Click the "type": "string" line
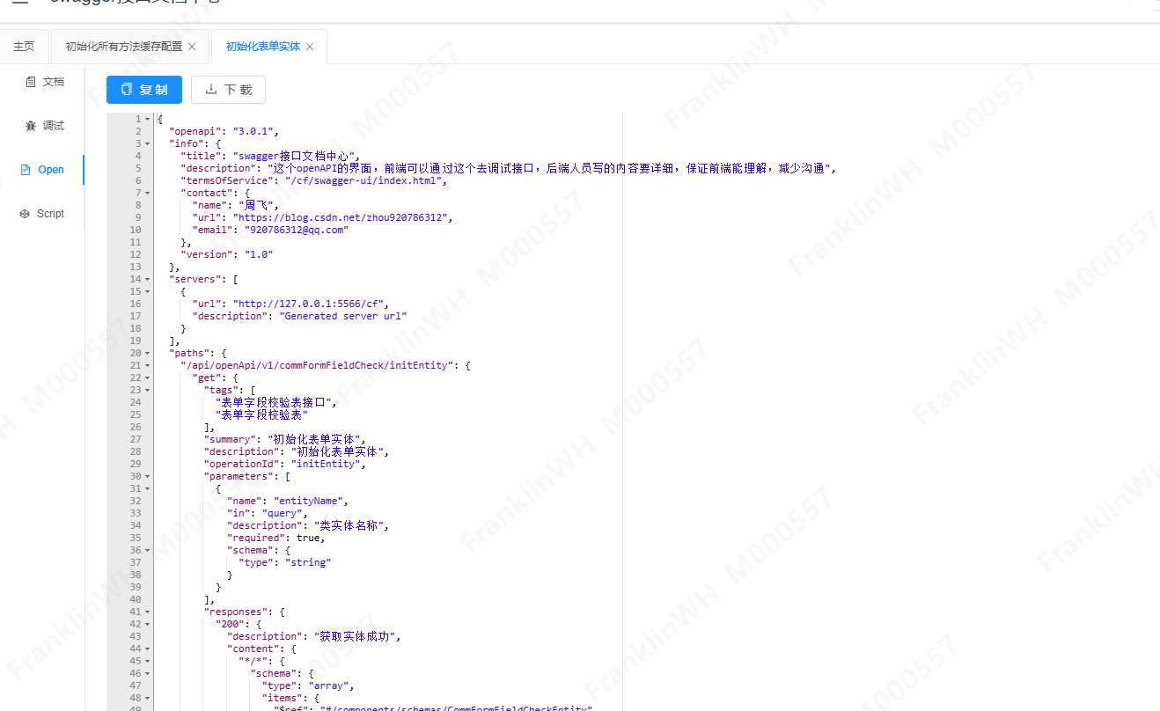 [x=284, y=562]
